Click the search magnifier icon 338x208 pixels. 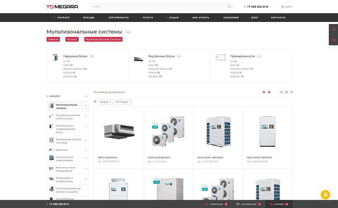point(229,6)
